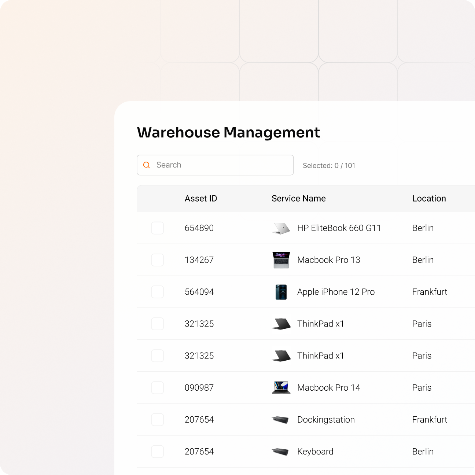Check the box for asset 090987
The image size is (475, 475).
pyautogui.click(x=158, y=387)
